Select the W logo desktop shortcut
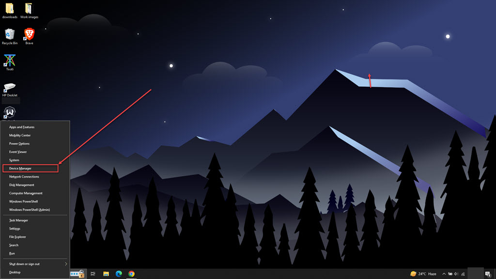This screenshot has width=496, height=279. [10, 112]
